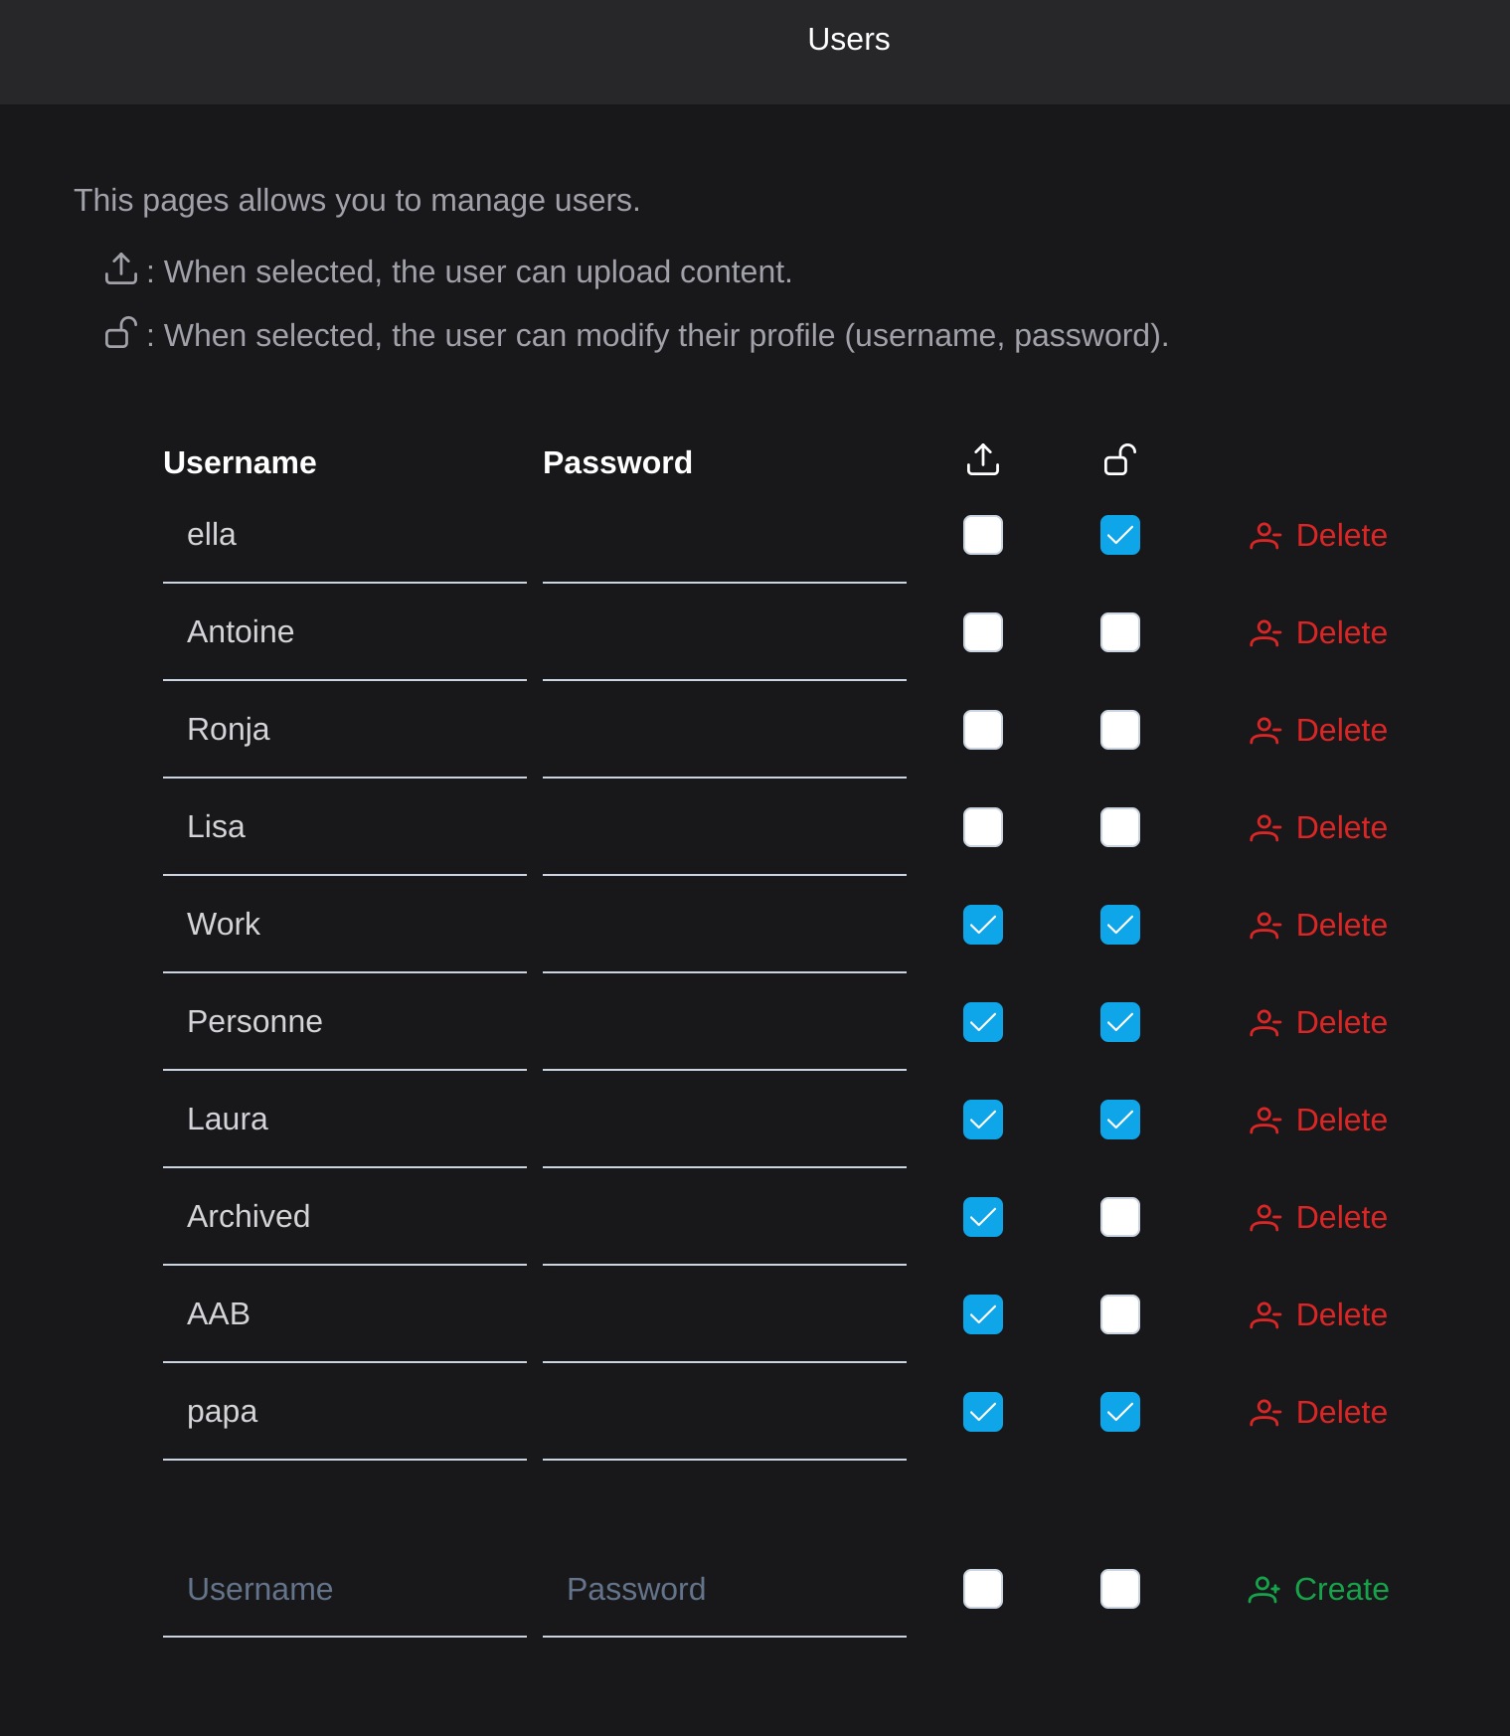
Task: Click the add-user icon beside Create
Action: coord(1263,1590)
